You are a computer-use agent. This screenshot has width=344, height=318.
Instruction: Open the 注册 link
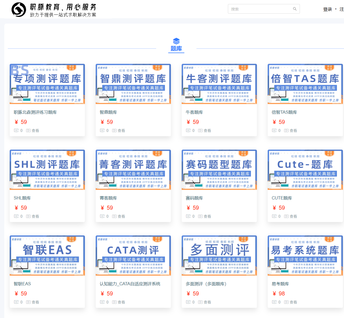tap(342, 9)
